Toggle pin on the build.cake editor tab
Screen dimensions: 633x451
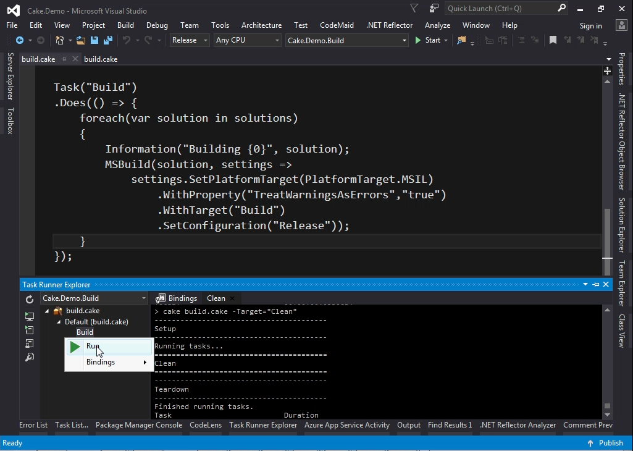click(x=64, y=59)
